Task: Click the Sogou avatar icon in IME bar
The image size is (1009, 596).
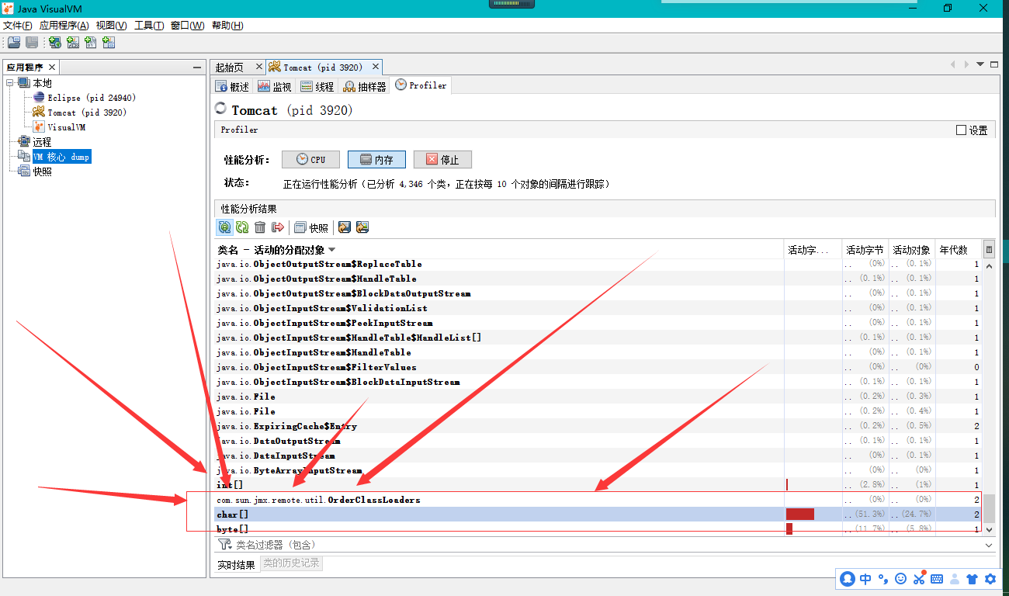Action: click(x=848, y=579)
